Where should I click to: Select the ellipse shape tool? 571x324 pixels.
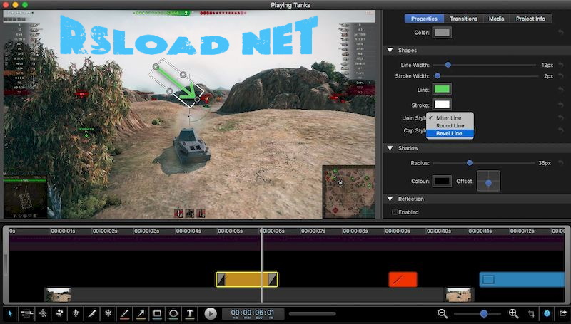[173, 313]
